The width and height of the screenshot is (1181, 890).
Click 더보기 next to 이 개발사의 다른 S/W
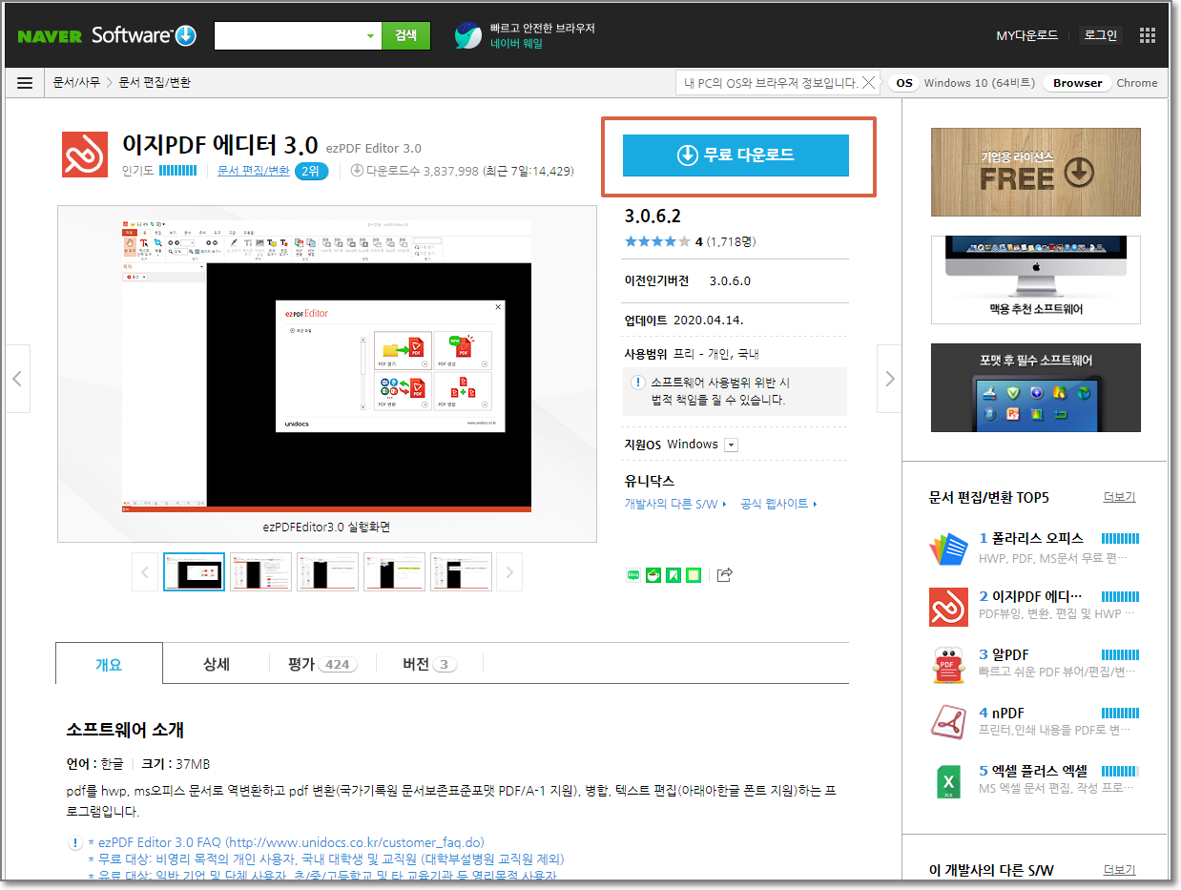click(1120, 870)
